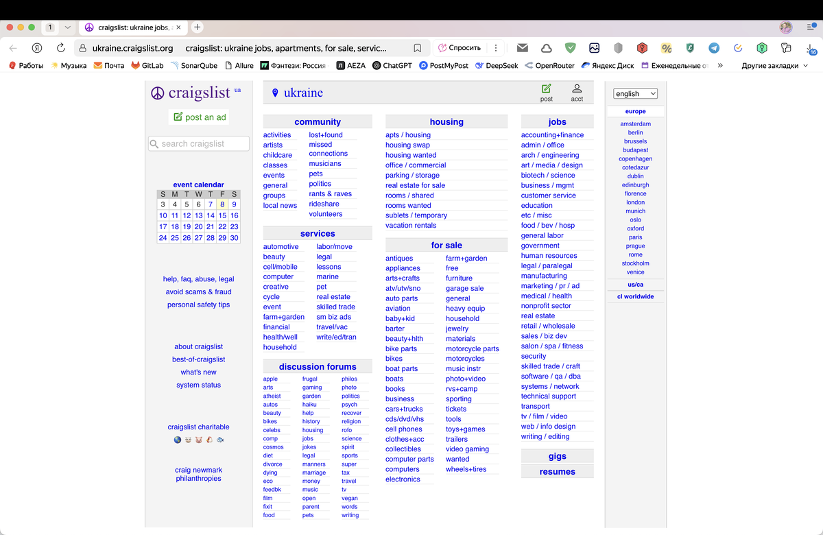
Task: Open the ChatGPT bookmark
Action: click(392, 66)
